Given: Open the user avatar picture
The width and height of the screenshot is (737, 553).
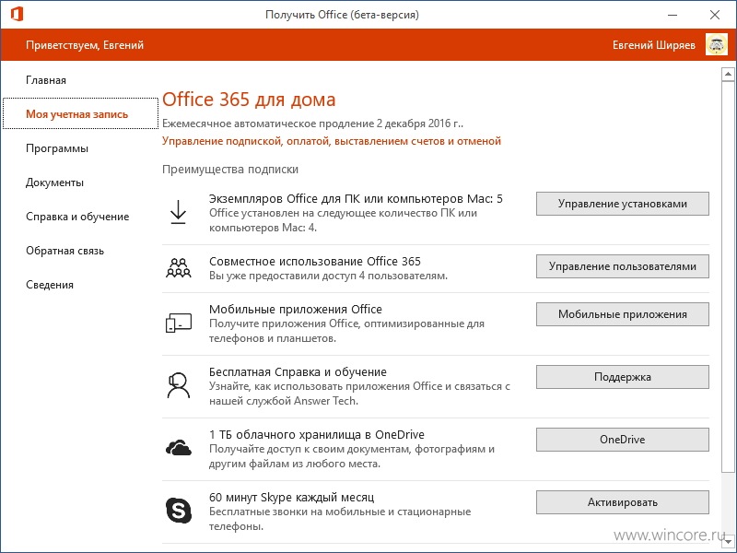Looking at the screenshot, I should point(717,45).
